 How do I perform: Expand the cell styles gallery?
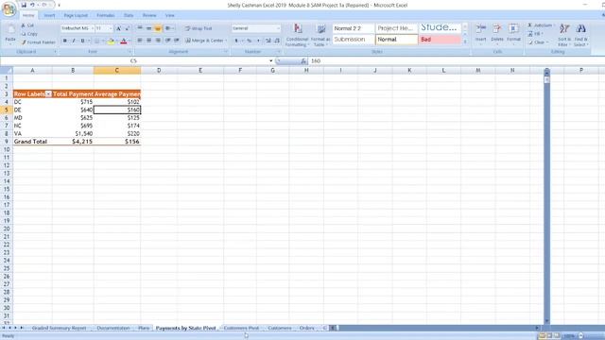coord(465,42)
